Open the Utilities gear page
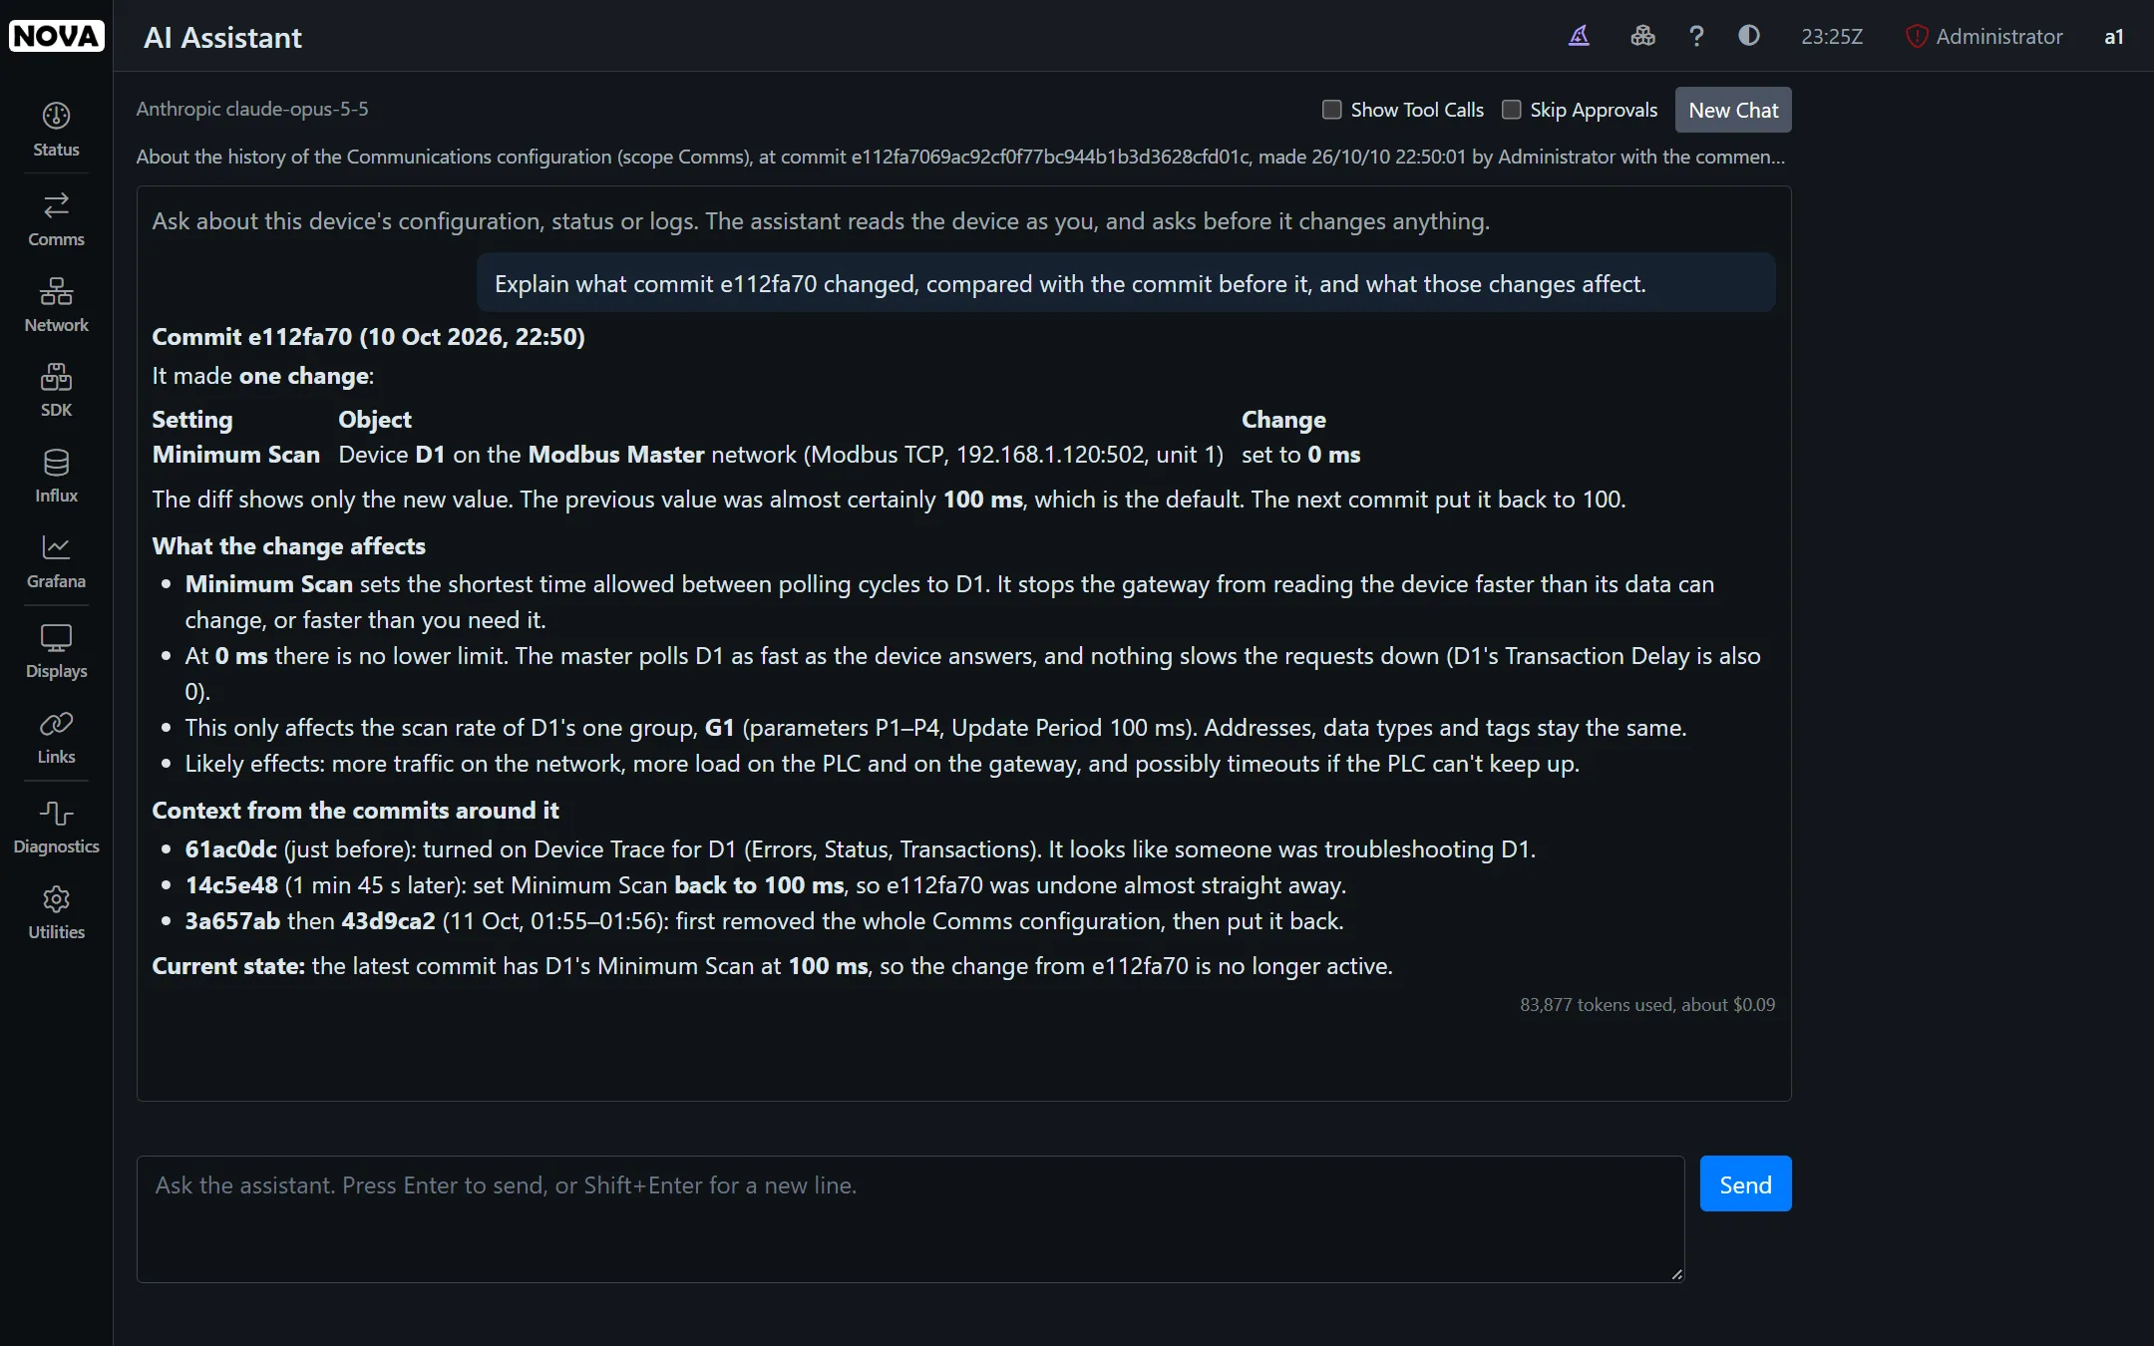The image size is (2154, 1346). 56,912
